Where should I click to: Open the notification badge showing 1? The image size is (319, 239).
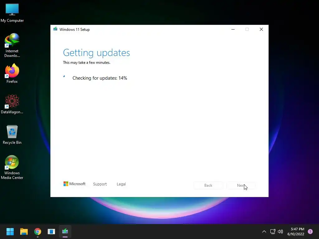[x=310, y=232]
